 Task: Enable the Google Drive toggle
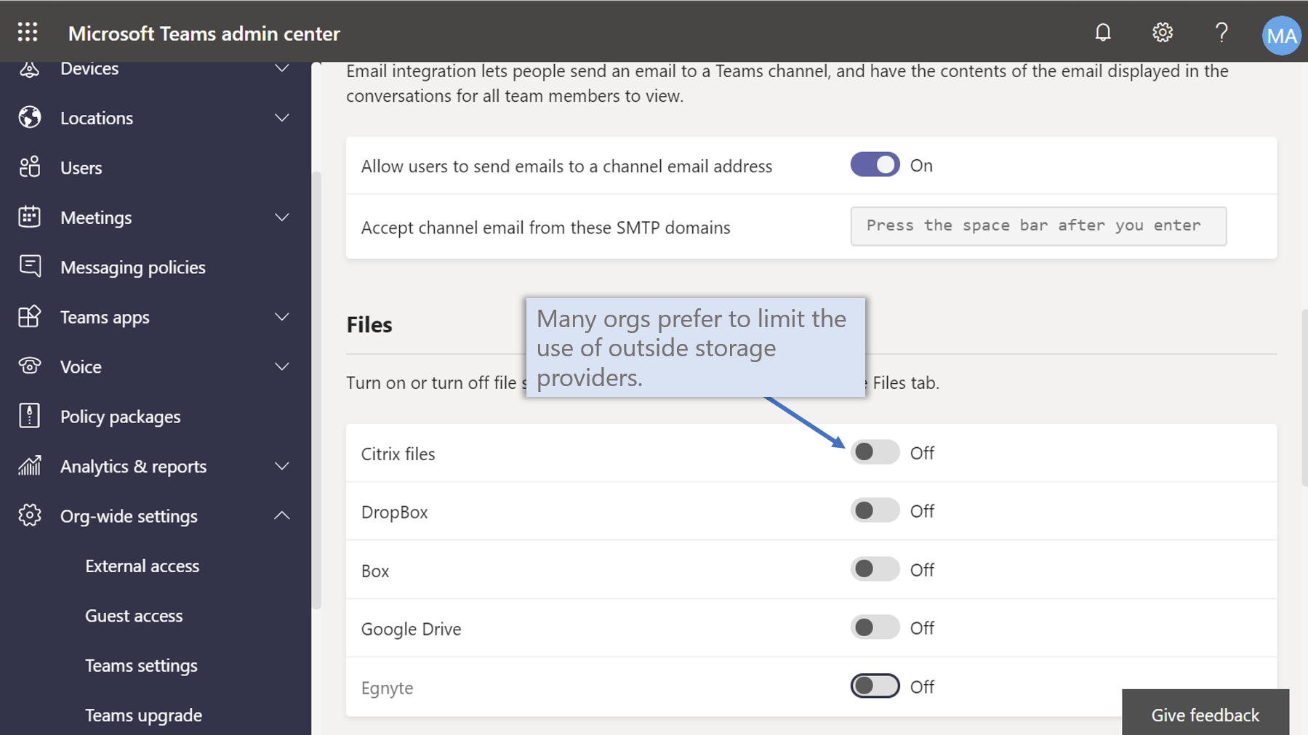(x=875, y=627)
